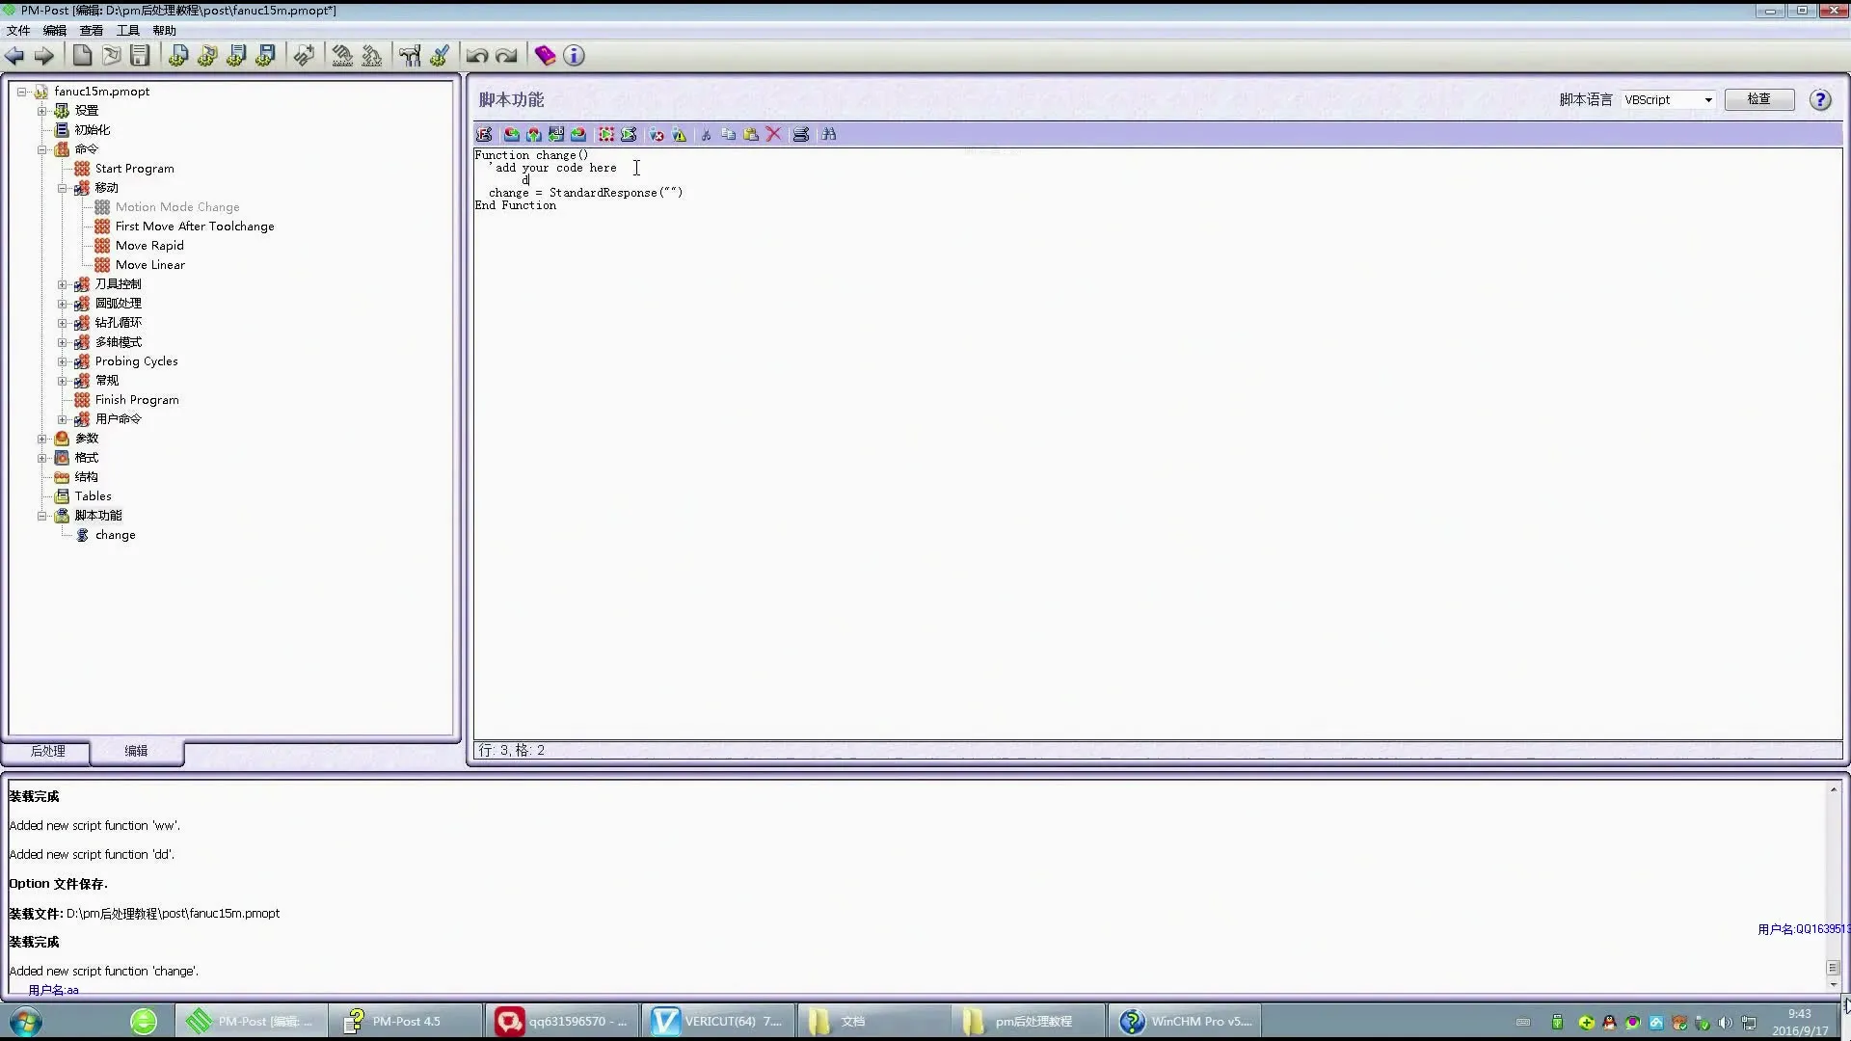The image size is (1851, 1041).
Task: Open VERICUT from the taskbar
Action: tap(716, 1021)
